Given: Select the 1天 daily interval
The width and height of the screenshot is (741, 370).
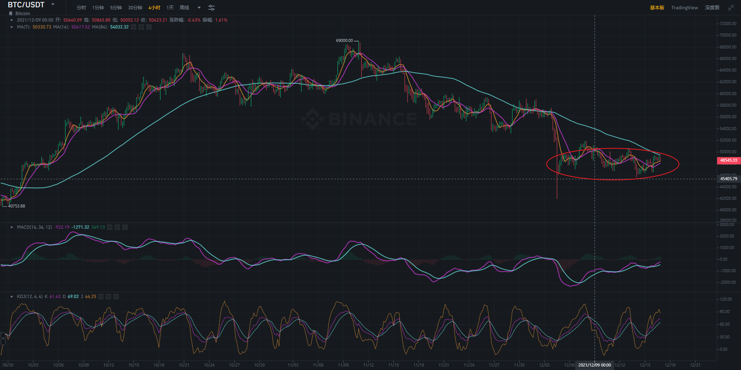Looking at the screenshot, I should [170, 8].
